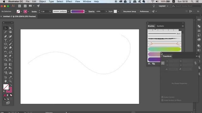Select the Paintbrush tool

(x=10, y=44)
